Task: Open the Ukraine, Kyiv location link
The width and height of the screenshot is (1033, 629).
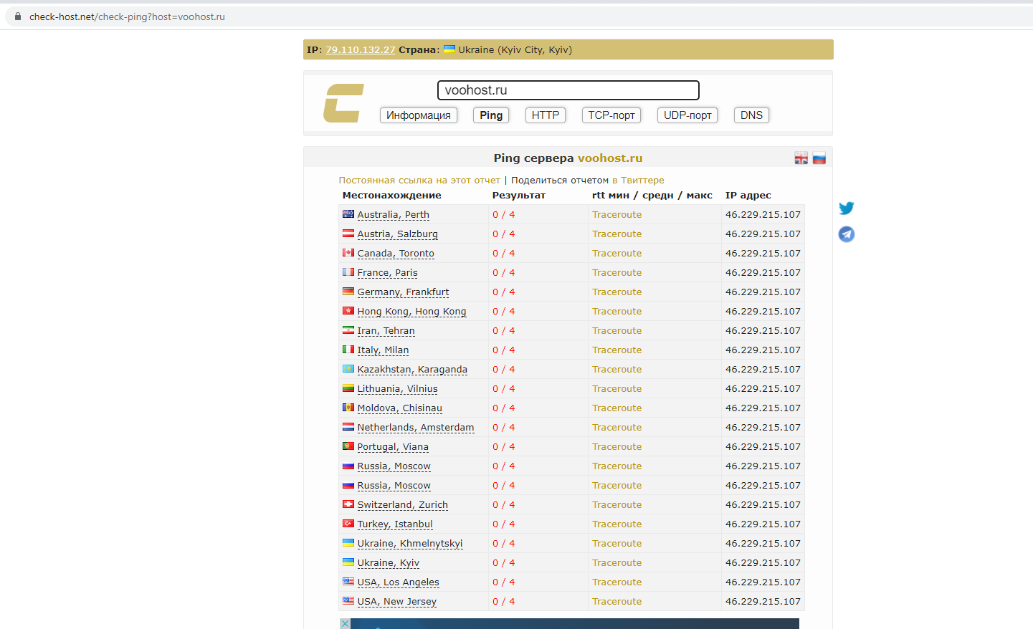Action: pyautogui.click(x=389, y=563)
